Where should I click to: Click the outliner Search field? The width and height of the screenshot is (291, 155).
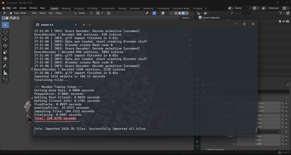coord(241,13)
